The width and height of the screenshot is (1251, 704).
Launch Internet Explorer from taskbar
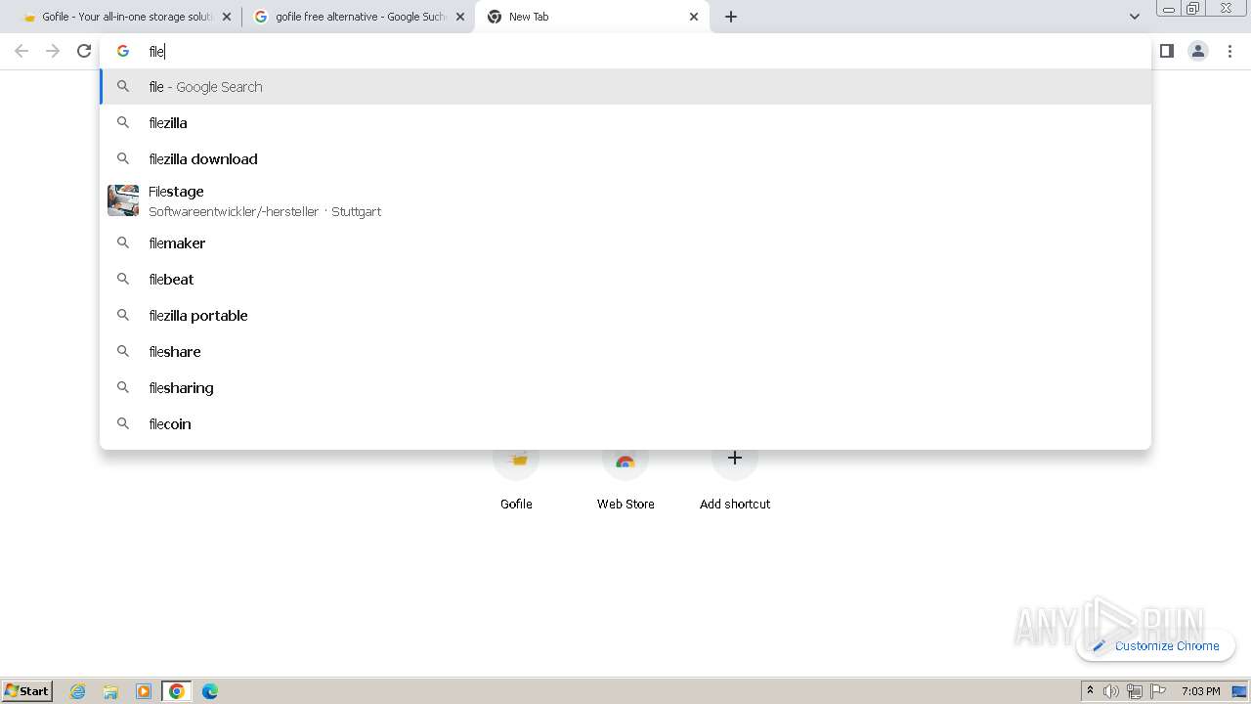point(78,691)
